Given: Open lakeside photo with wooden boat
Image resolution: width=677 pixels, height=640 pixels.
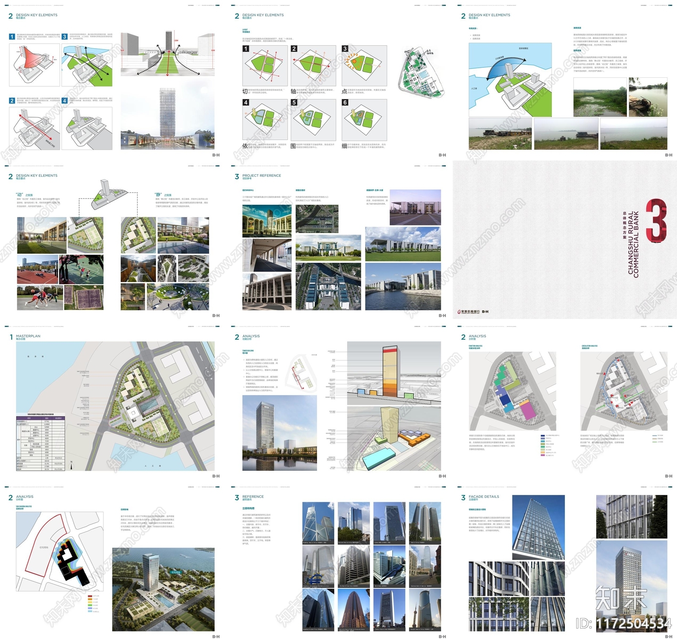Looking at the screenshot, I should coord(648,97).
